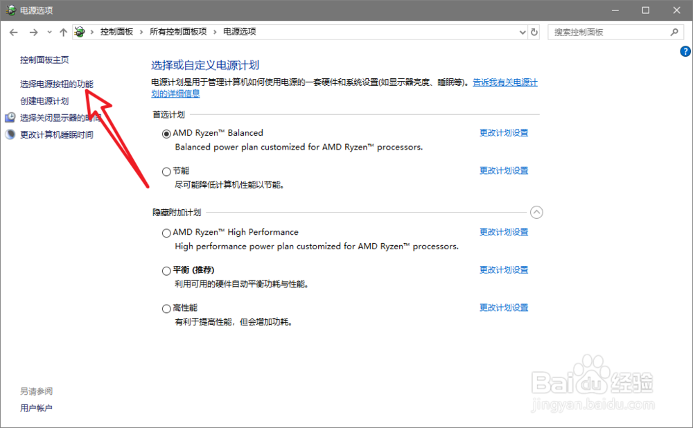
Task: Change plan settings for 节能
Action: point(504,170)
